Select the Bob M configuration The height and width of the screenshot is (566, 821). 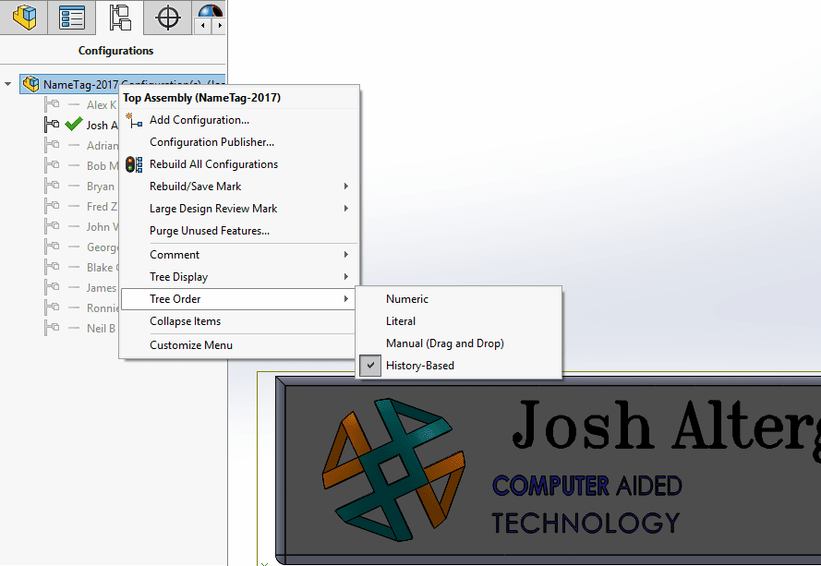103,166
